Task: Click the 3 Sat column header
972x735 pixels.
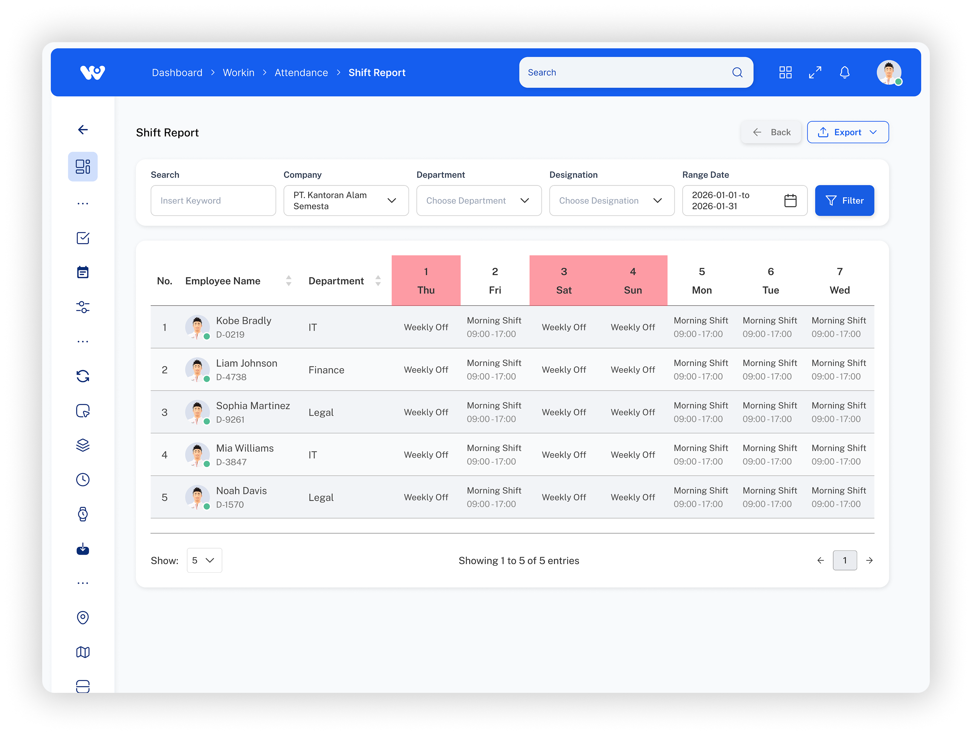Action: (x=564, y=281)
